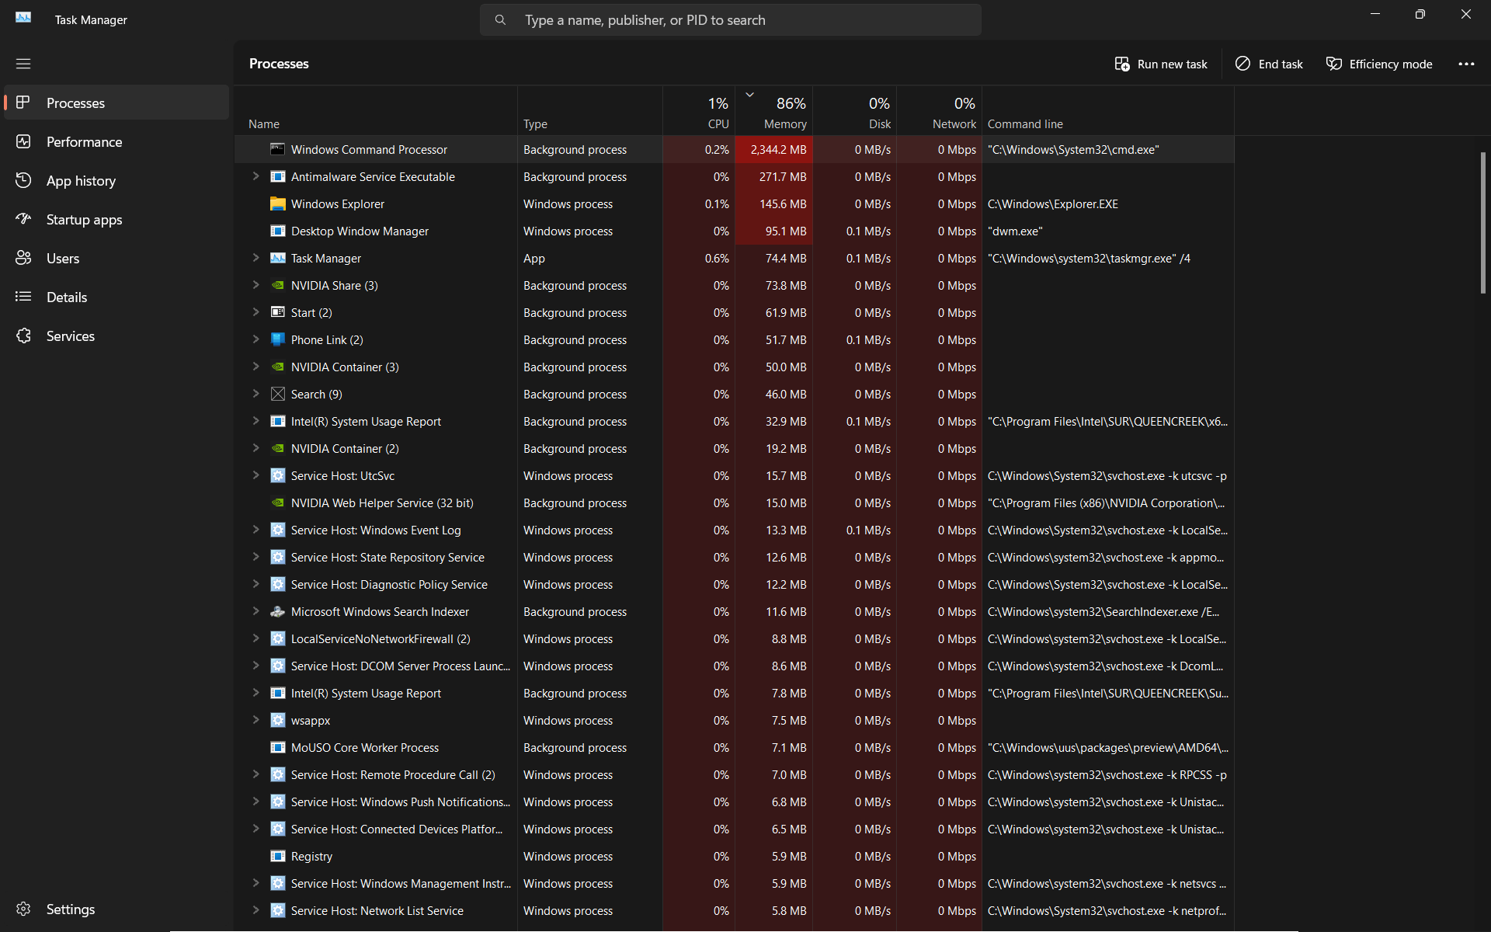
Task: Click the process search input field
Action: [730, 20]
